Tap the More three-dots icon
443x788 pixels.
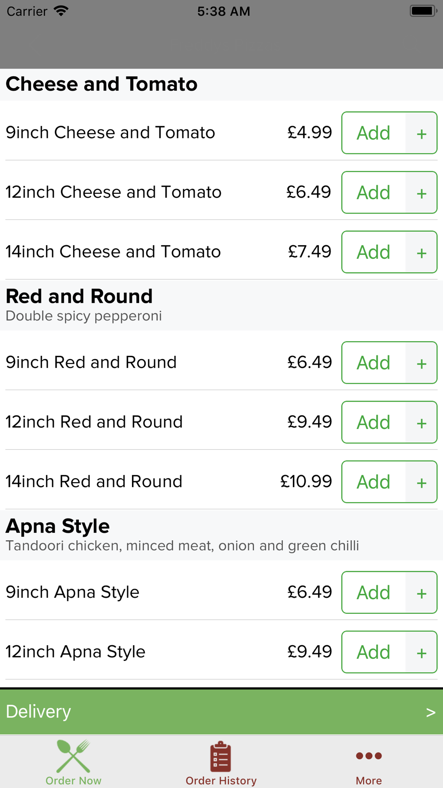coord(369,756)
